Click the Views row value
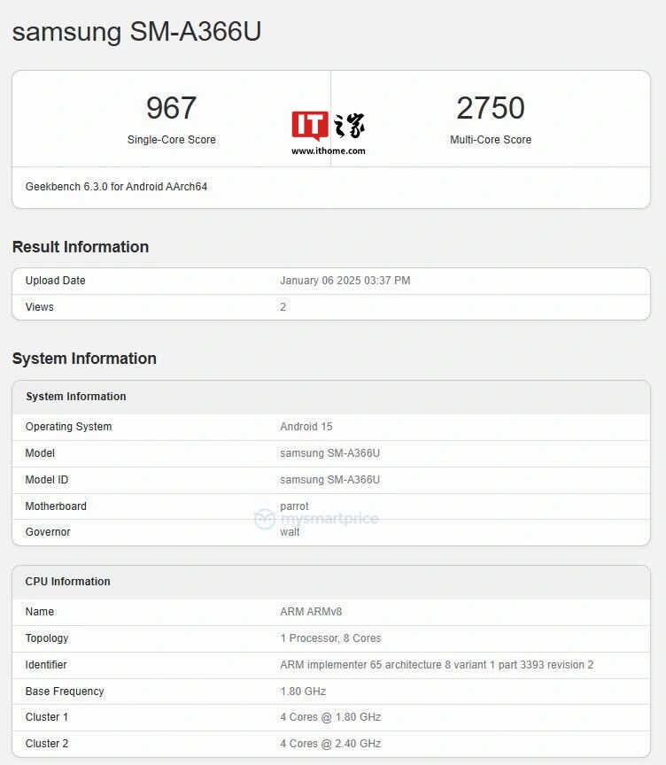Screen dimensions: 666x765 (x=283, y=307)
